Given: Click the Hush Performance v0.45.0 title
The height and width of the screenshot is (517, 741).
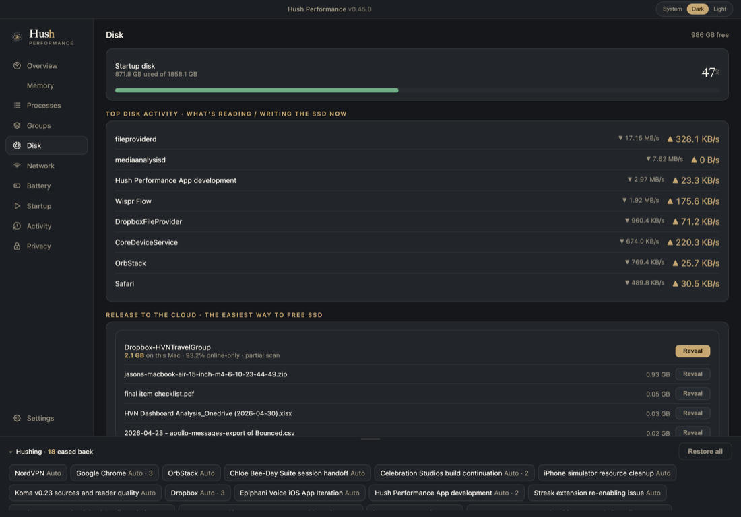Looking at the screenshot, I should [x=329, y=9].
